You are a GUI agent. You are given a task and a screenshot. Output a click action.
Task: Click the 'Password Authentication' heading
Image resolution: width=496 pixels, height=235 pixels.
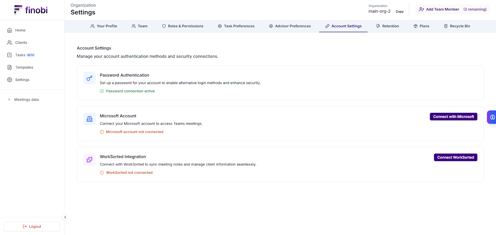(x=124, y=75)
